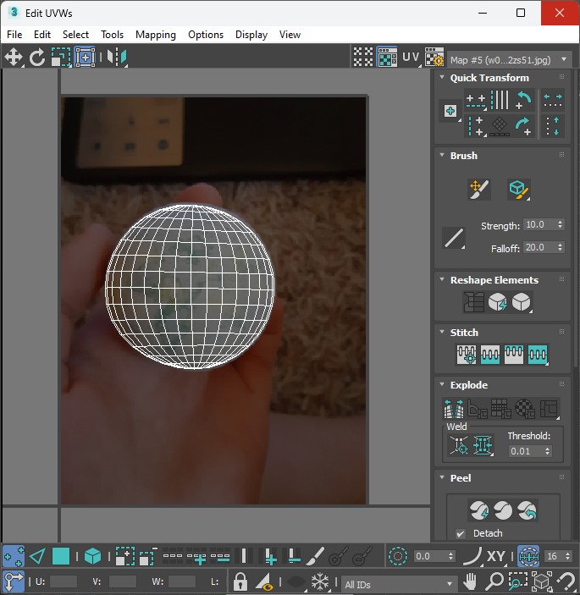
Task: Click the Falloff value field
Action: (539, 247)
